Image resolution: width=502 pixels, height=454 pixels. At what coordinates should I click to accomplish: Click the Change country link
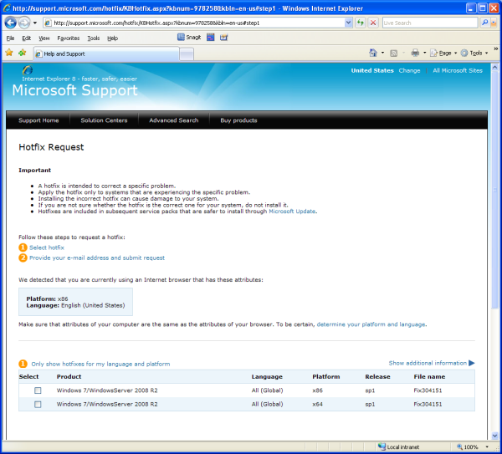pyautogui.click(x=409, y=71)
